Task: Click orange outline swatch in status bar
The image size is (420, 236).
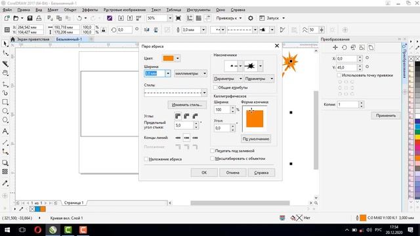Action: point(363,218)
